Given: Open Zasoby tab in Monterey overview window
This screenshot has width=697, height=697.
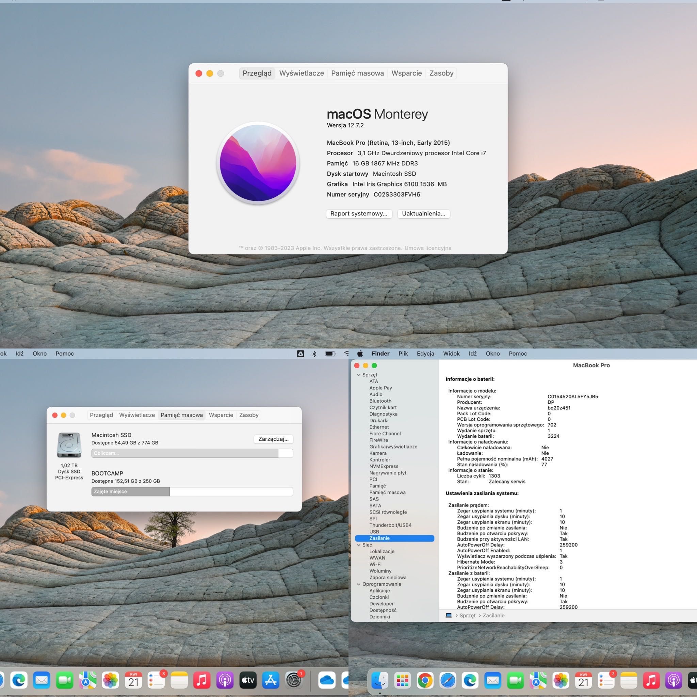Looking at the screenshot, I should [441, 73].
